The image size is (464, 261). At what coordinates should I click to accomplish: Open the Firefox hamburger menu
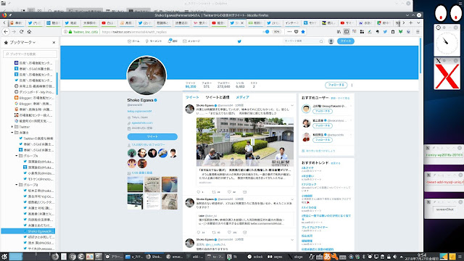pyautogui.click(x=418, y=32)
